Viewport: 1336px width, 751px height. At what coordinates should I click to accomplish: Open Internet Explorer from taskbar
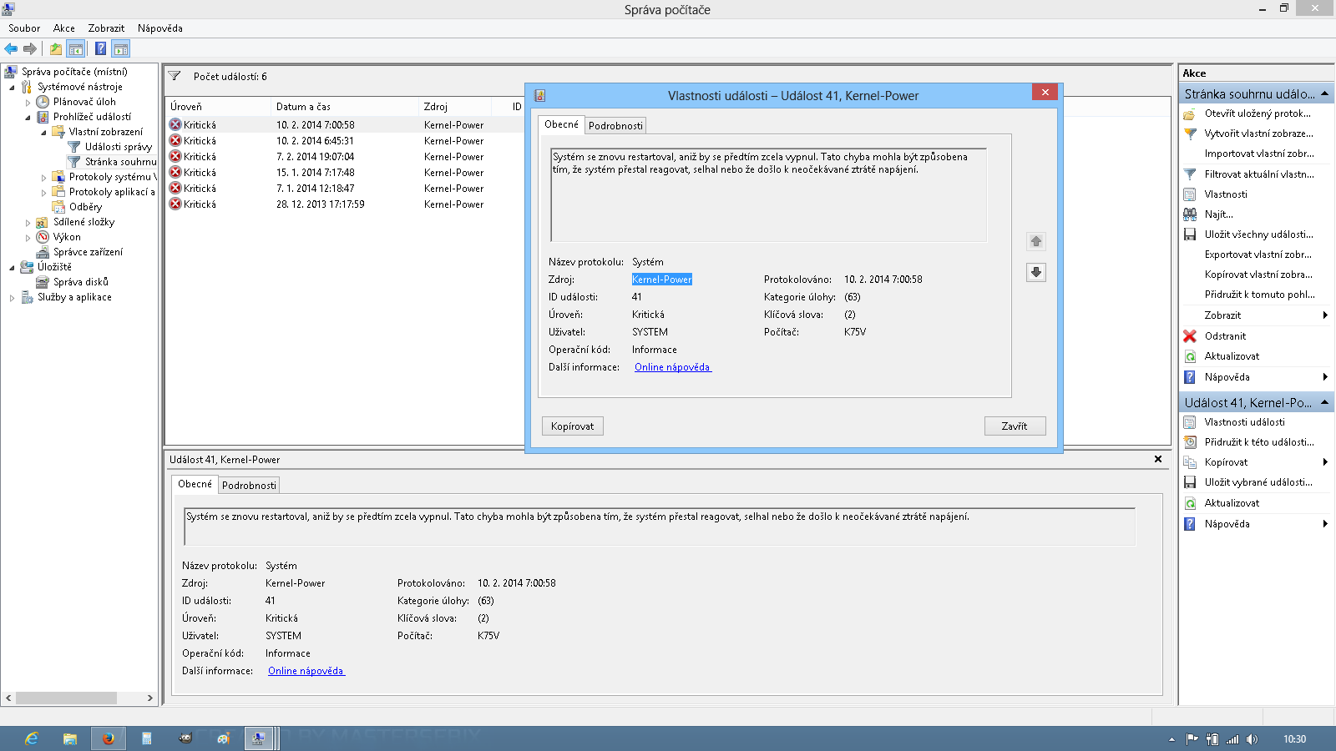32,738
